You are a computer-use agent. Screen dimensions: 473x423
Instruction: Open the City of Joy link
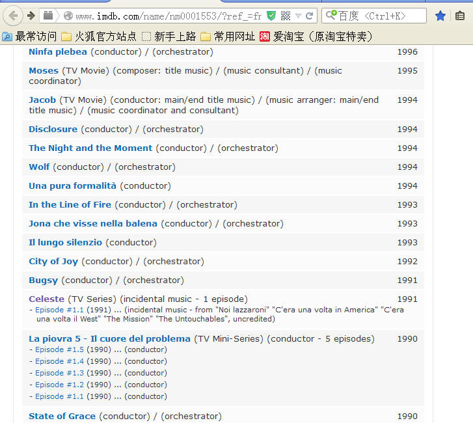tap(53, 261)
